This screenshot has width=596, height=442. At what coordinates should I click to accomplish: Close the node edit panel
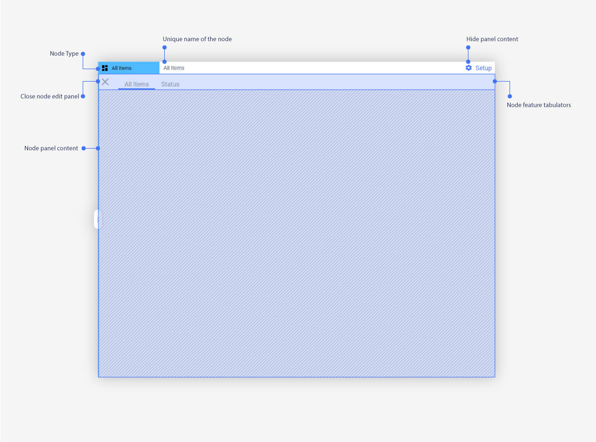[x=105, y=82]
